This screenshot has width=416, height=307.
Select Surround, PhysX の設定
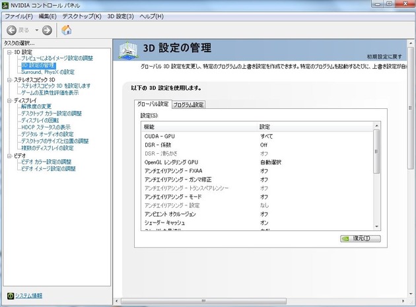[x=48, y=72]
